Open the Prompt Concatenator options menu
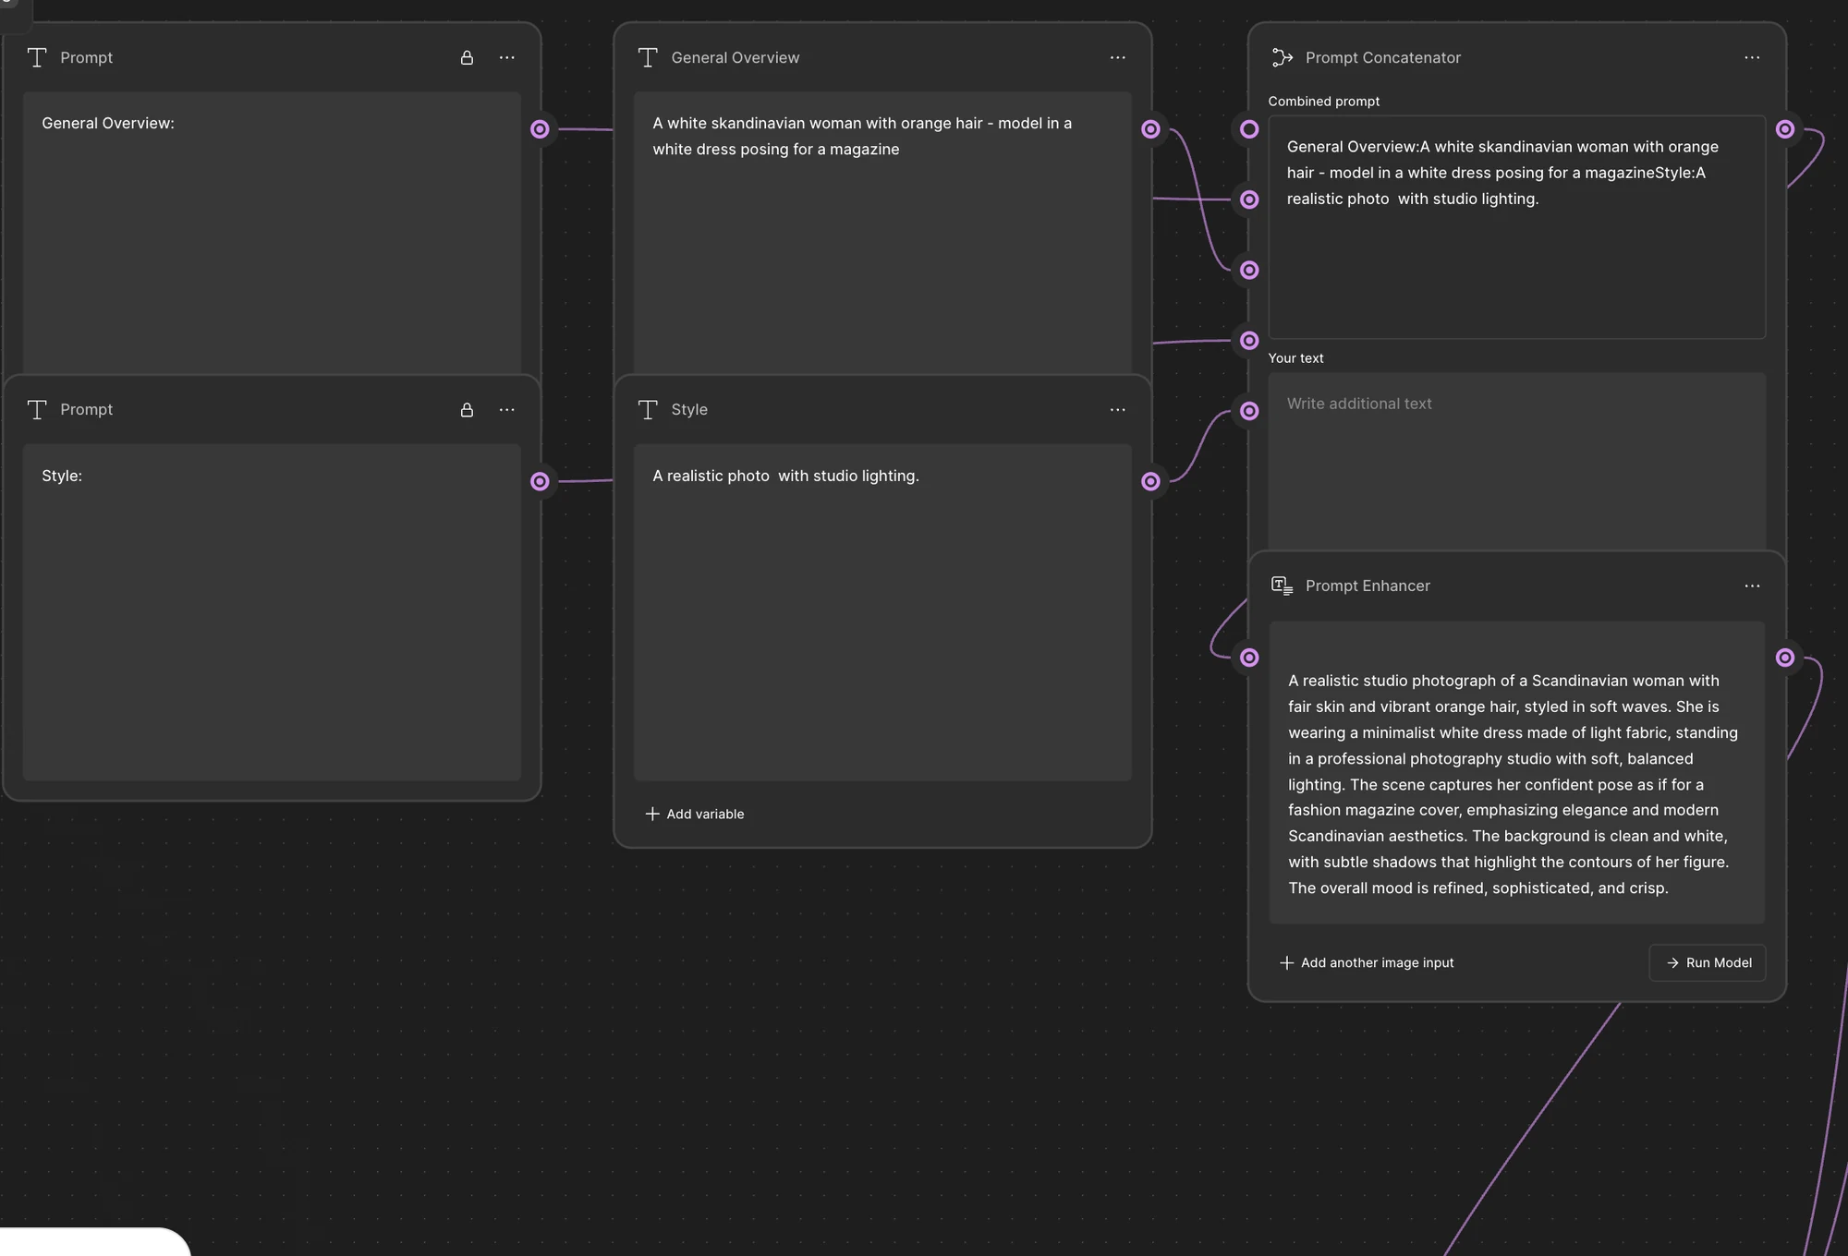This screenshot has height=1256, width=1848. [x=1752, y=57]
